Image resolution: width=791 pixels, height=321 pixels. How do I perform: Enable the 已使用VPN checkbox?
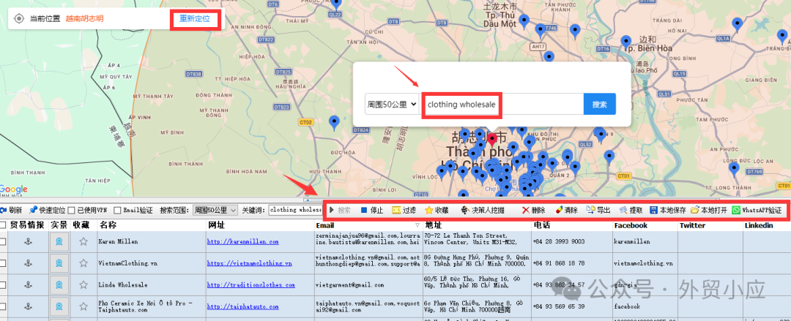pos(72,211)
